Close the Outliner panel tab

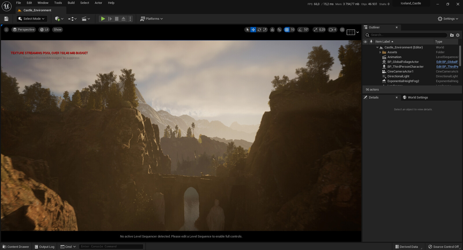point(396,27)
